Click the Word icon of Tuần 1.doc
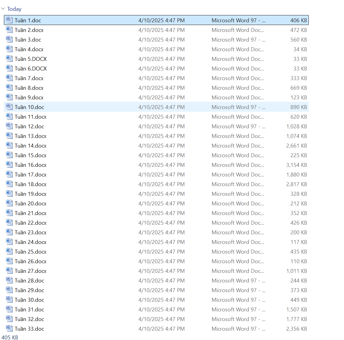344x340 pixels. pyautogui.click(x=9, y=20)
